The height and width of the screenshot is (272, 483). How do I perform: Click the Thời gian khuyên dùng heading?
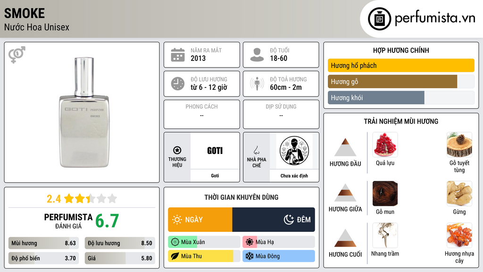point(241,197)
